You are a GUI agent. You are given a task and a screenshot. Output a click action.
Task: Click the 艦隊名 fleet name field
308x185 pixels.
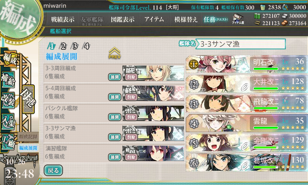click(241, 44)
